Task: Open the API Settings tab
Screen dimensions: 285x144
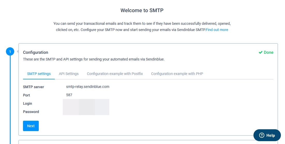Action: click(69, 74)
